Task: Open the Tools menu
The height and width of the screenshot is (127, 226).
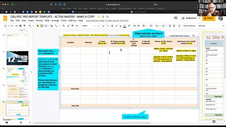Action: point(64,20)
